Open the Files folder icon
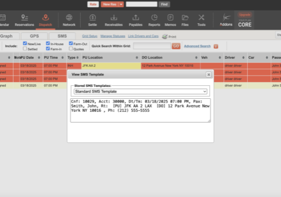The image size is (281, 197). [185, 17]
